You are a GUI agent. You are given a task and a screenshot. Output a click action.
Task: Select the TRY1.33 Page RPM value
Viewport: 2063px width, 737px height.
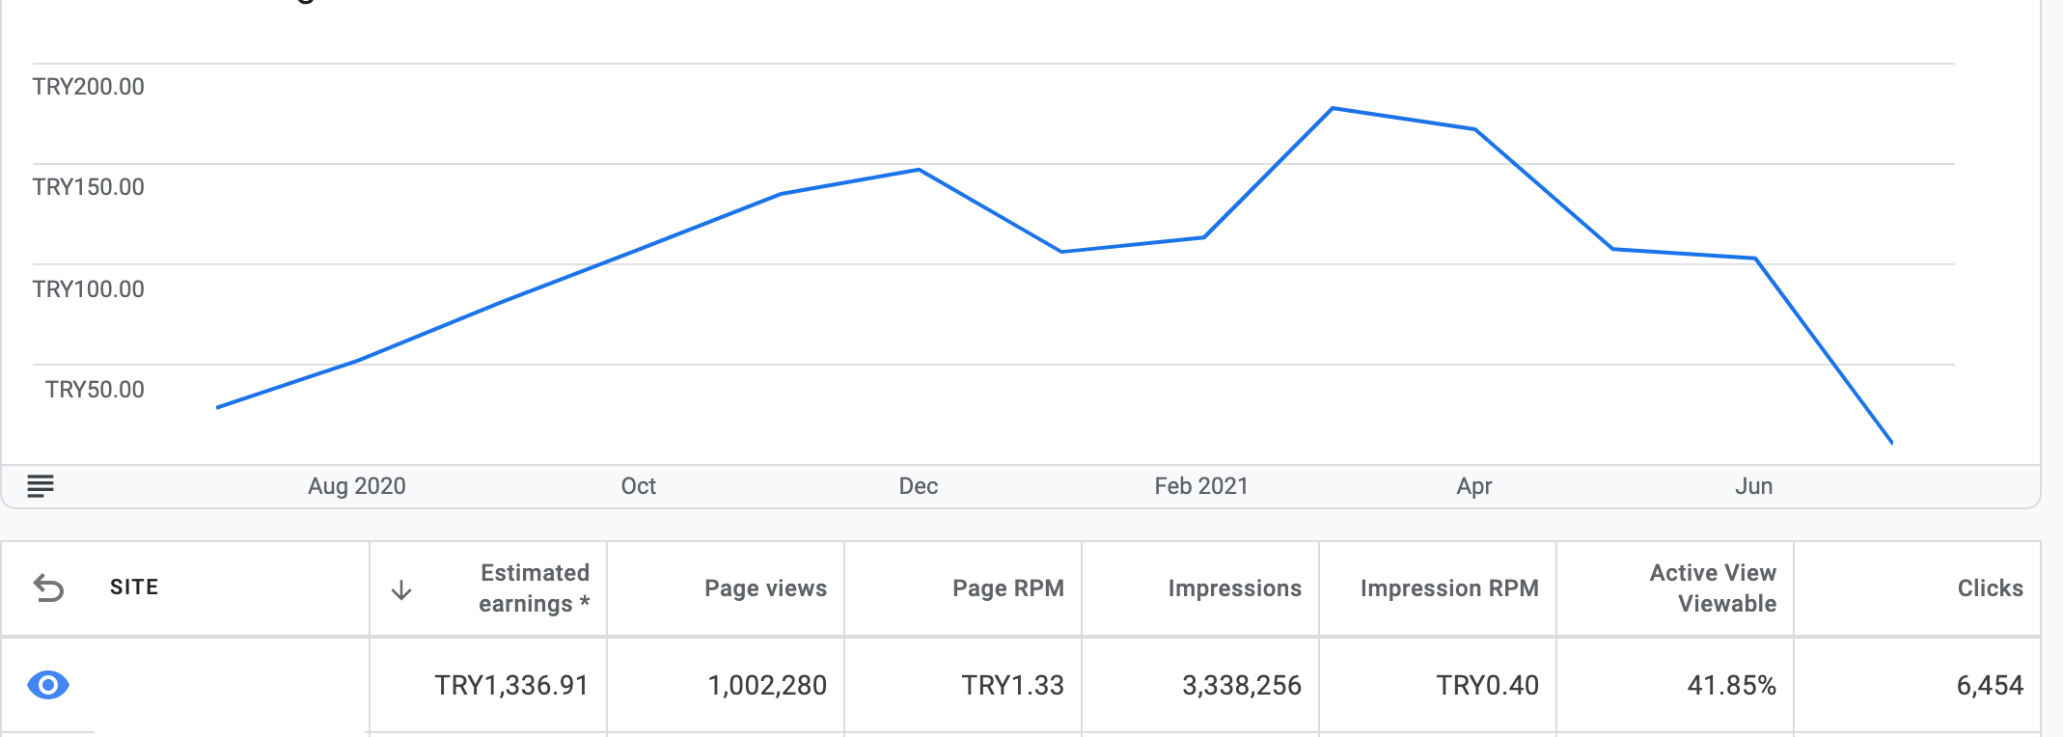pyautogui.click(x=1012, y=685)
